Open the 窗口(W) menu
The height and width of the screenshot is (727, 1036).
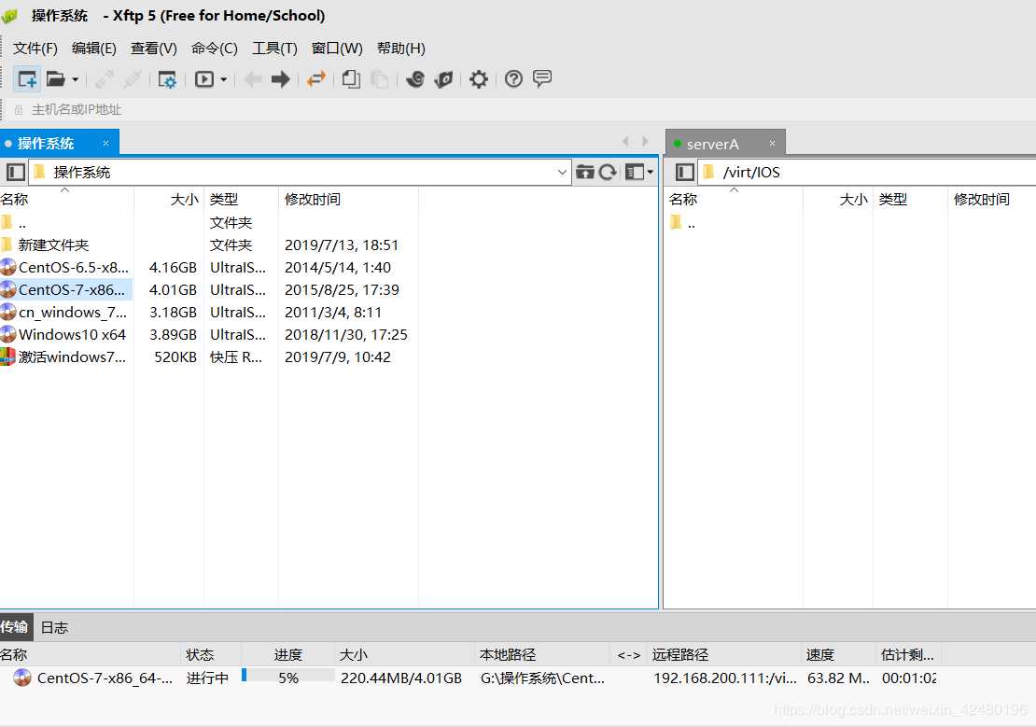coord(337,49)
